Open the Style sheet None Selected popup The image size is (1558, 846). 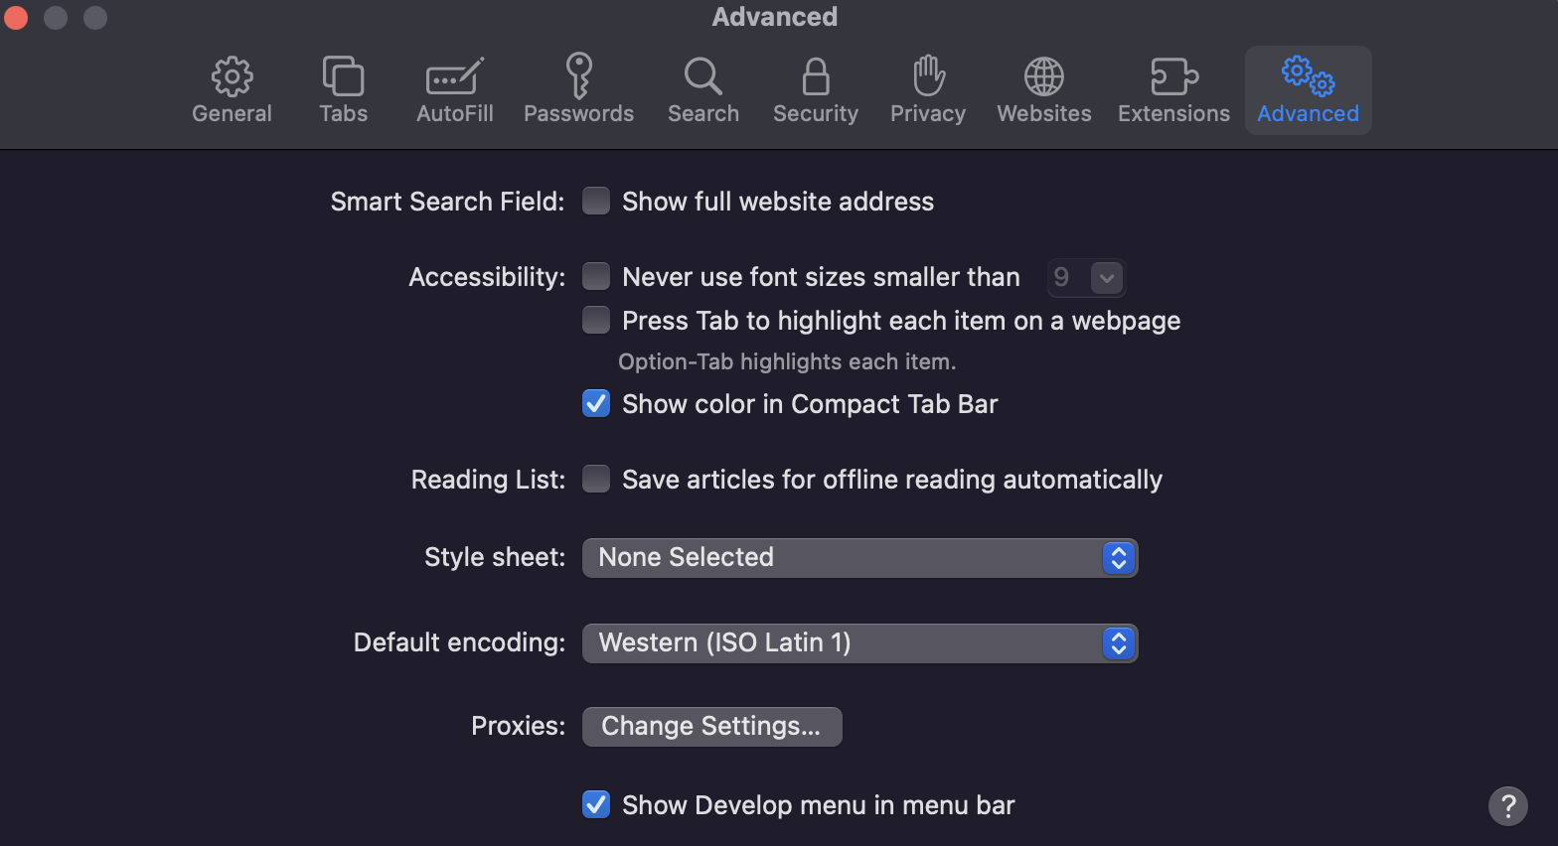(859, 557)
